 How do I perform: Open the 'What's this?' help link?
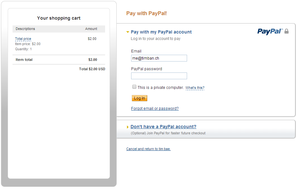tap(195, 88)
